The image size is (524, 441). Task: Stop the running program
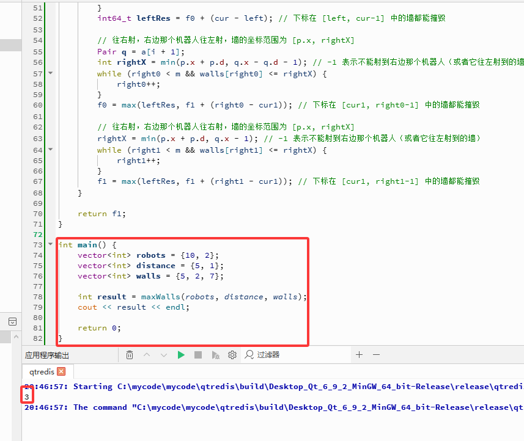[198, 355]
